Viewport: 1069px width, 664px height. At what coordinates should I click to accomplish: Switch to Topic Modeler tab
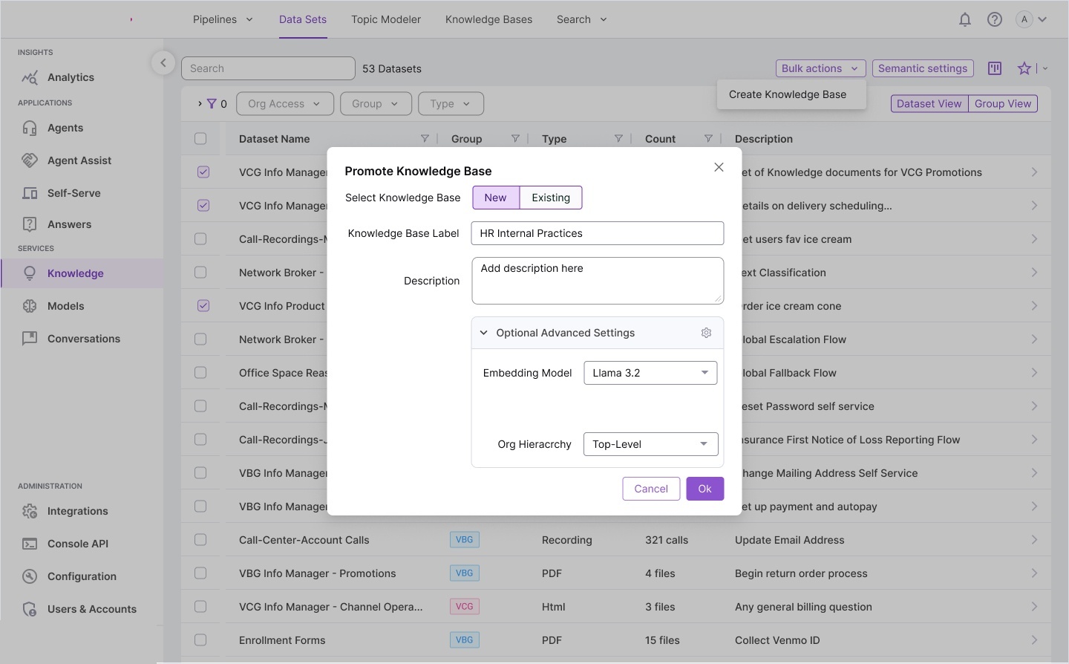pyautogui.click(x=385, y=19)
